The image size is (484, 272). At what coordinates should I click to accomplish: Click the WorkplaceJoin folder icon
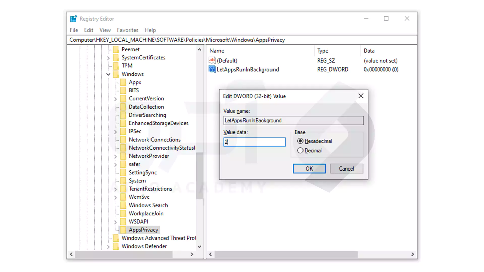[123, 213]
